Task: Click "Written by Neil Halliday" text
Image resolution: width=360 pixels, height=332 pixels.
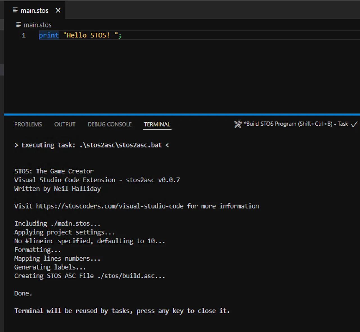Action: click(57, 189)
